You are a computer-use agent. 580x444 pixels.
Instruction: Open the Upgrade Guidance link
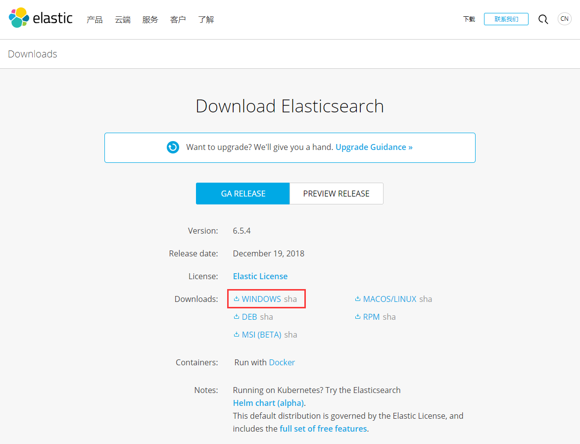pyautogui.click(x=374, y=147)
